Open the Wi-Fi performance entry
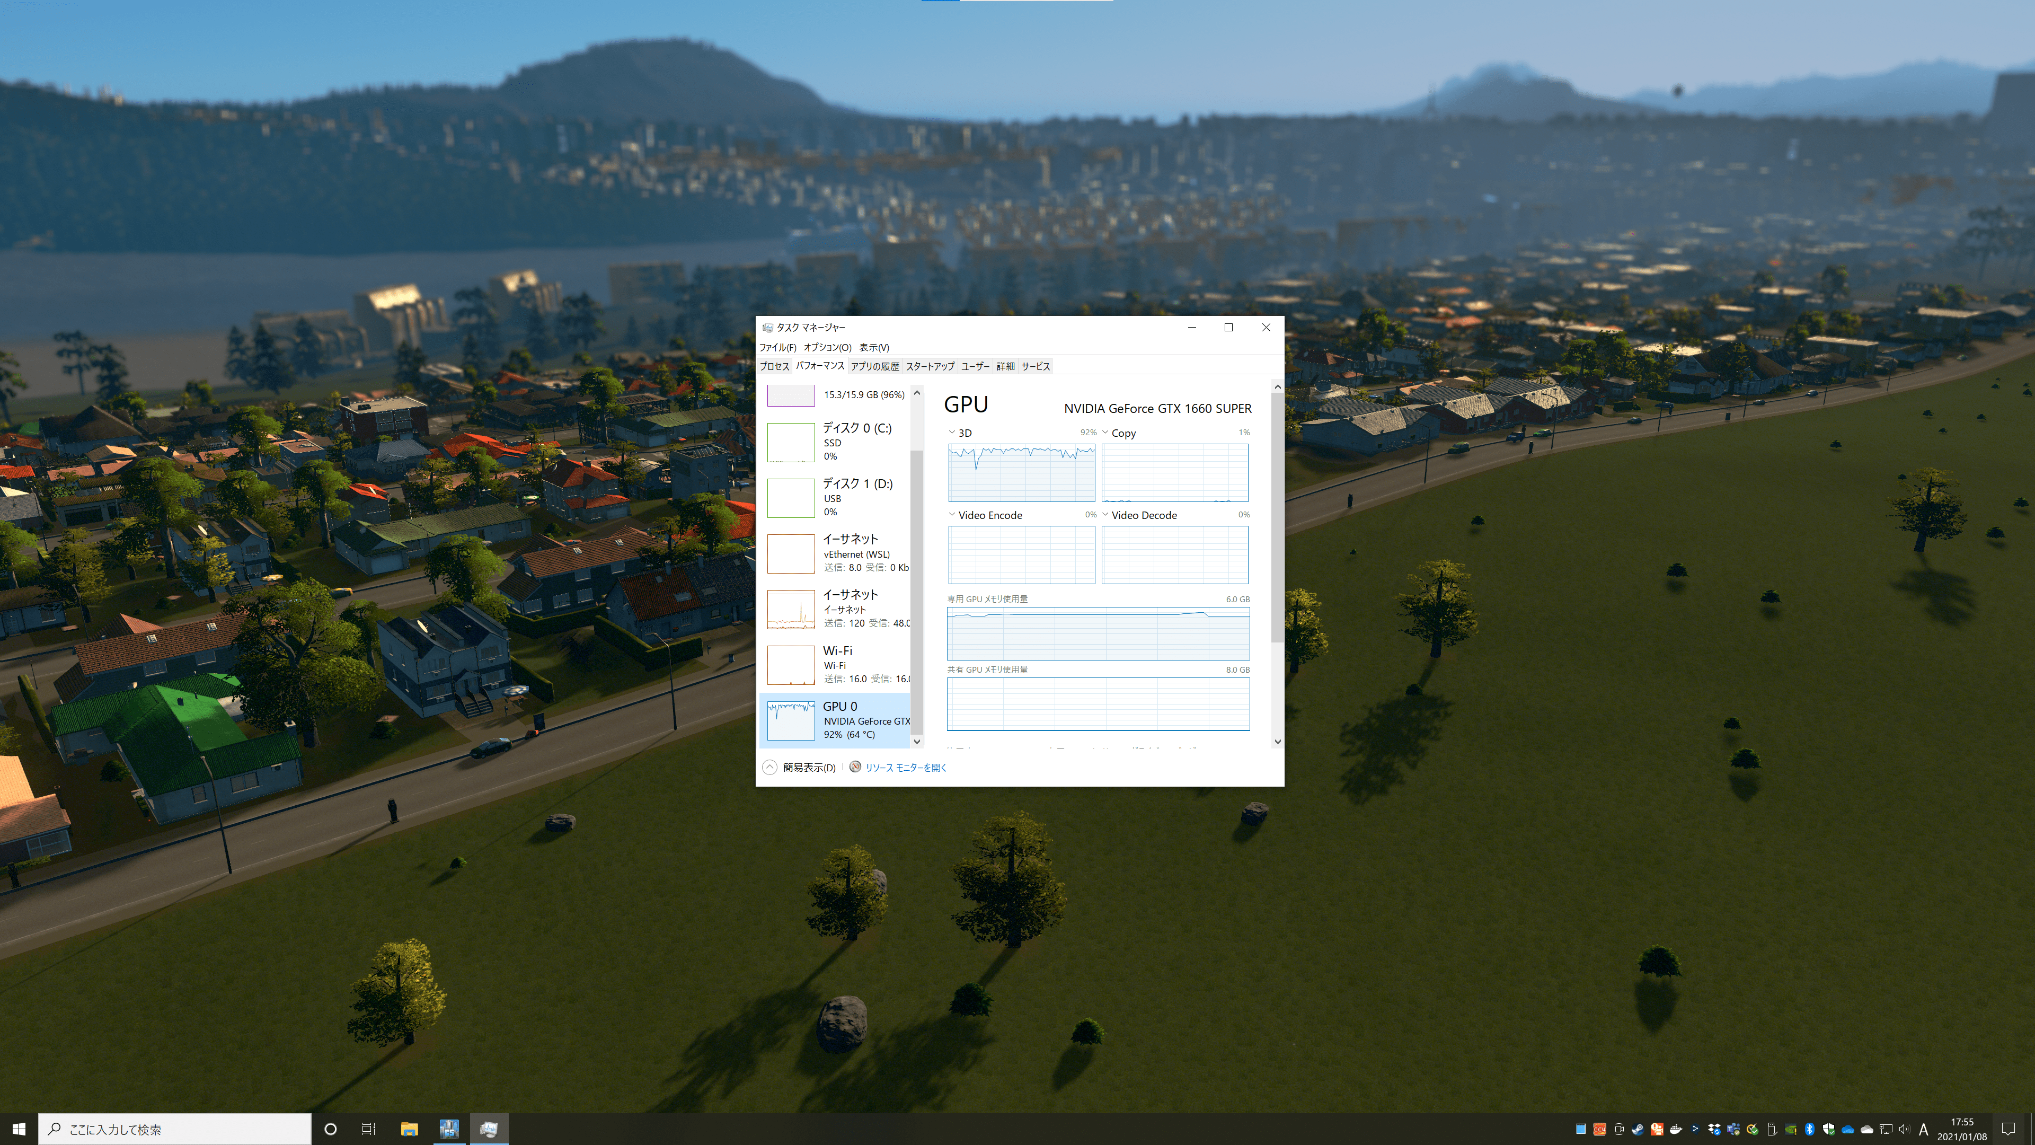The image size is (2035, 1145). 837,664
